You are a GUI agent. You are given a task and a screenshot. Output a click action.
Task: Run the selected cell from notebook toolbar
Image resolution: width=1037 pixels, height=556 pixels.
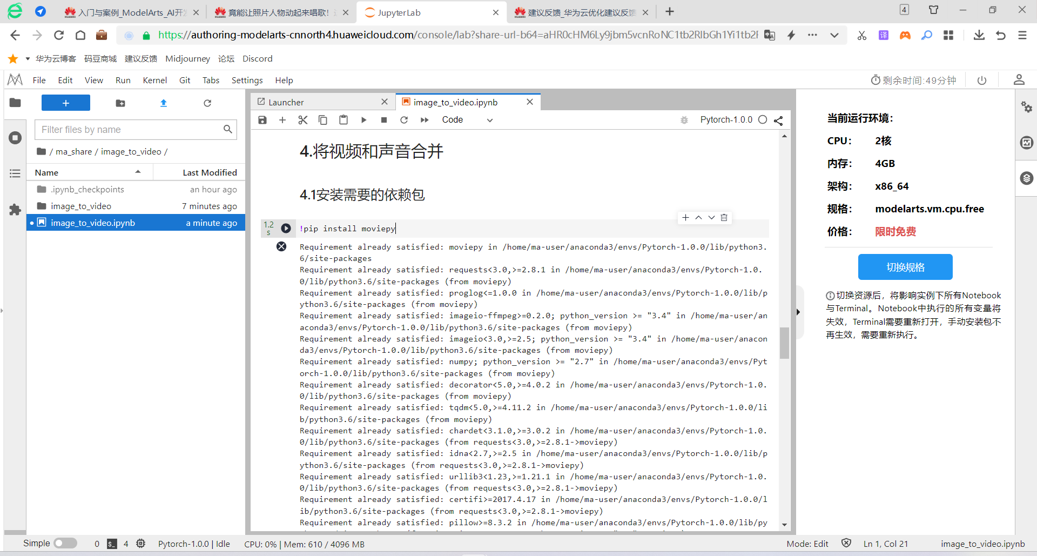363,120
